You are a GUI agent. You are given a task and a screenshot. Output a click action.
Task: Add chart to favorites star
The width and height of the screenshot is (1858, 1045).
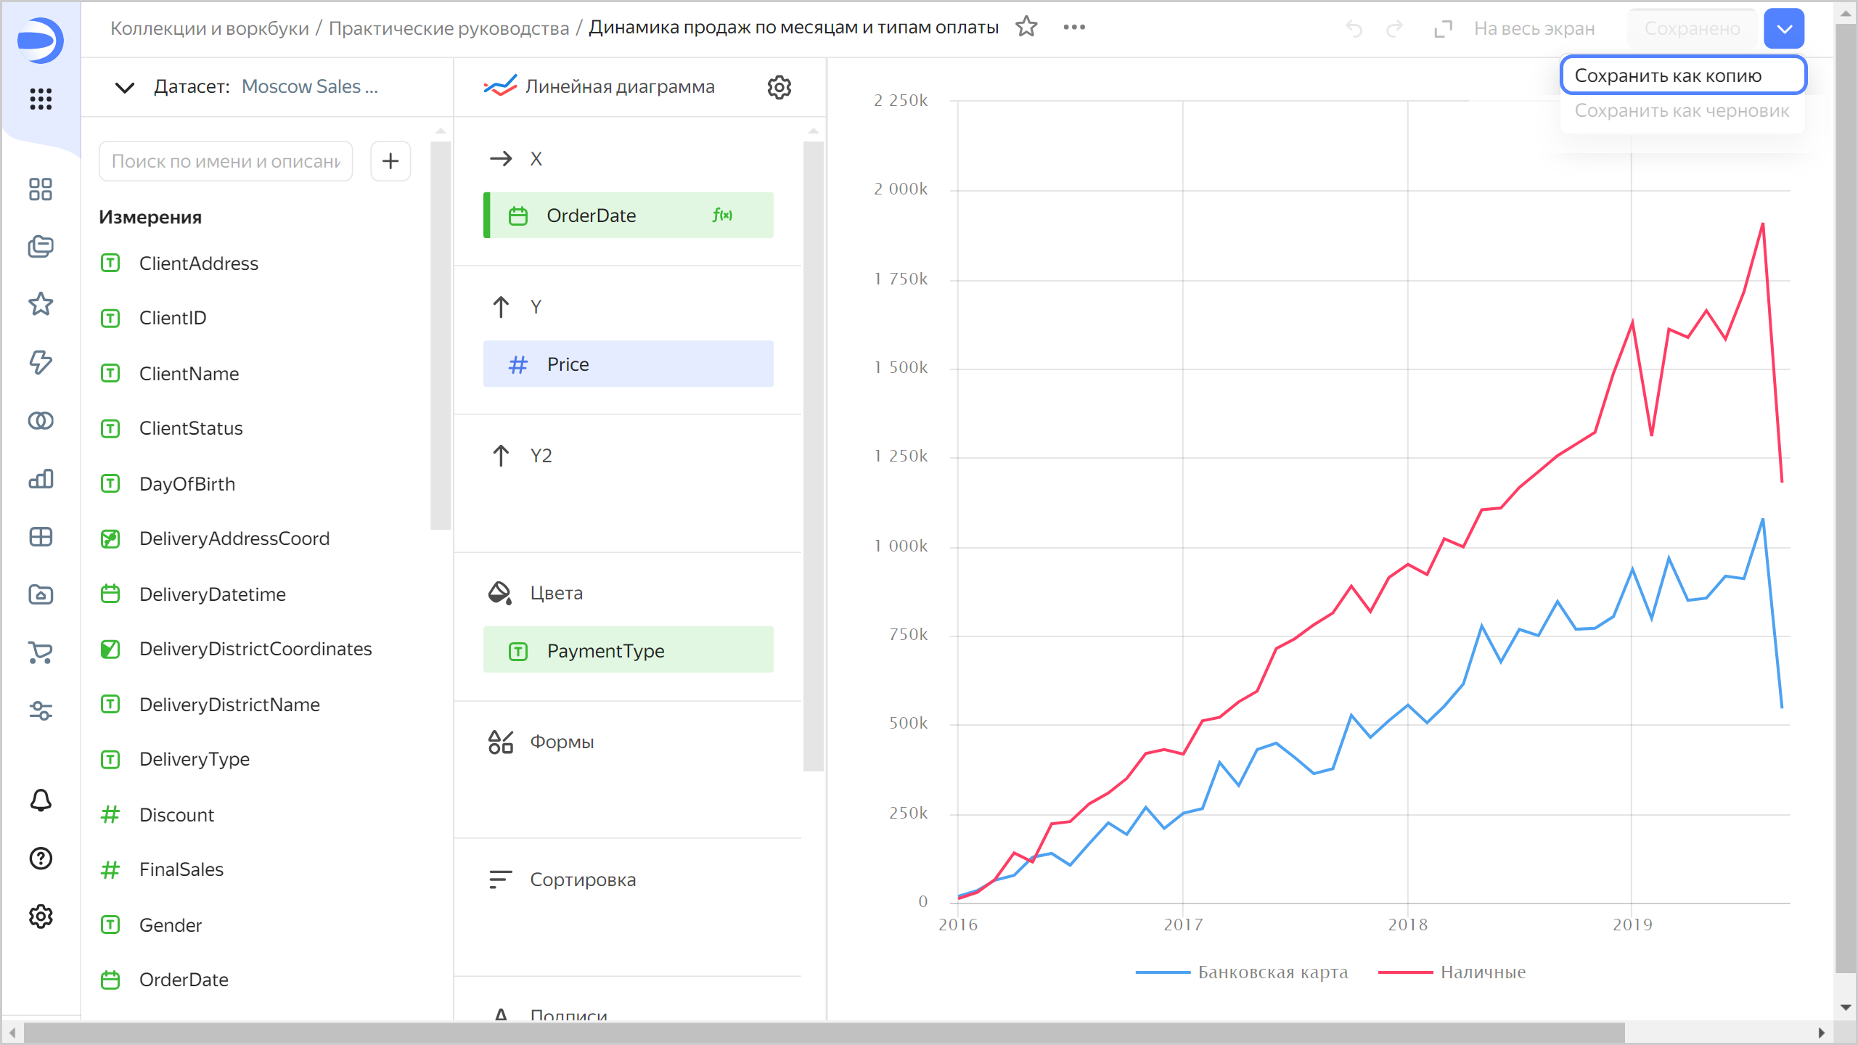(1026, 28)
